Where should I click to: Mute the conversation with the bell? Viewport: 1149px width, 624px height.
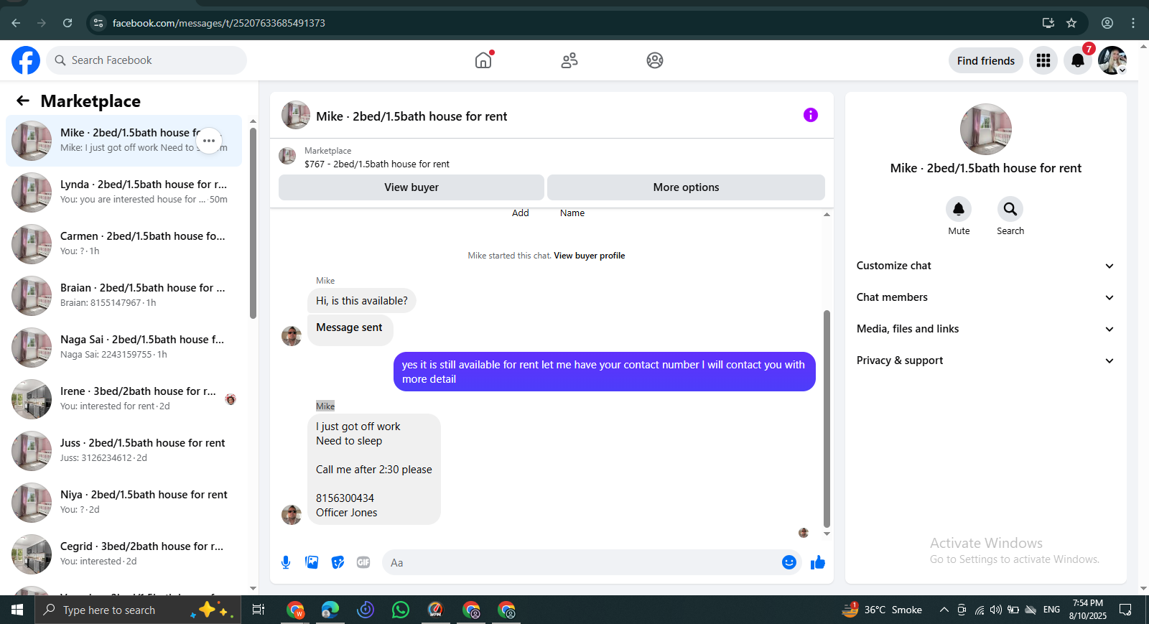point(959,209)
